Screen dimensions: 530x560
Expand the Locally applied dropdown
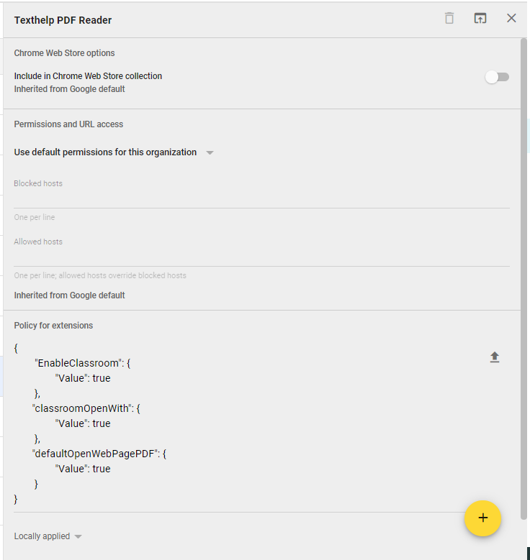(48, 536)
